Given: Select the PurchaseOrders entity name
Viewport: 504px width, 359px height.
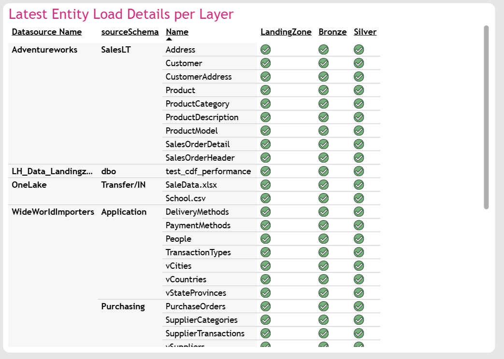Looking at the screenshot, I should (195, 306).
